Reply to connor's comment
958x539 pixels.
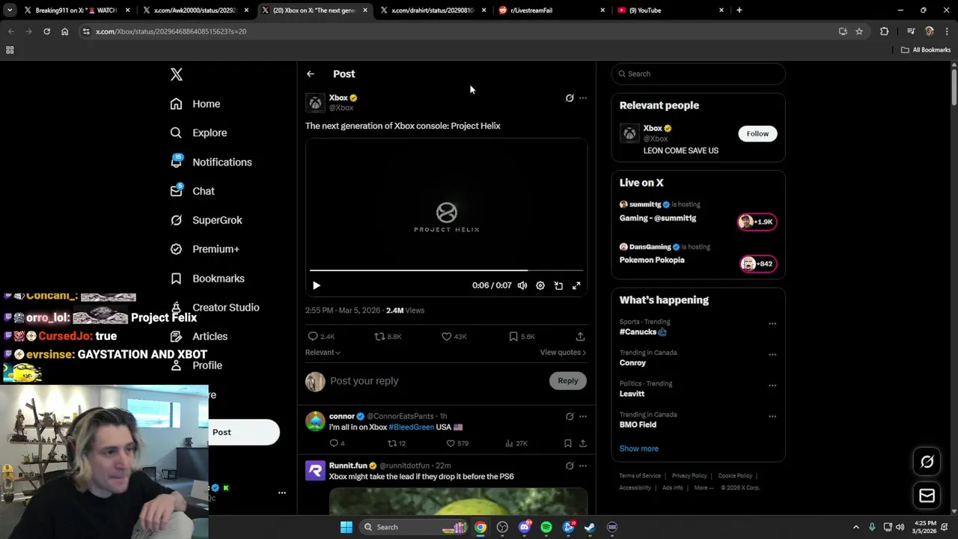pyautogui.click(x=337, y=443)
